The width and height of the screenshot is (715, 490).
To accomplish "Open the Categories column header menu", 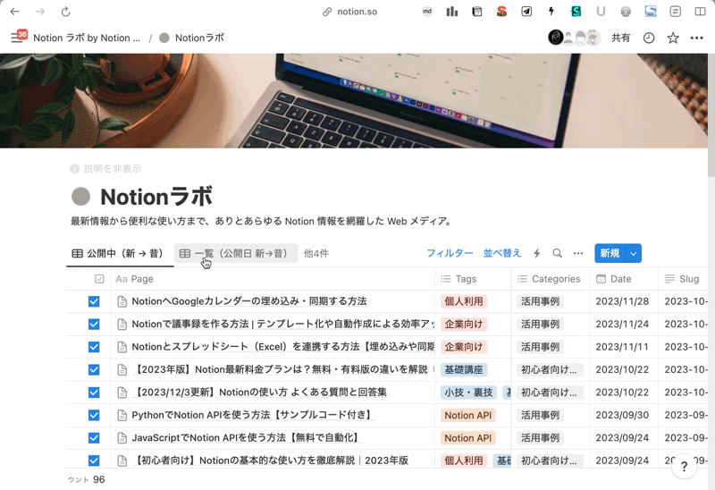I will [551, 279].
